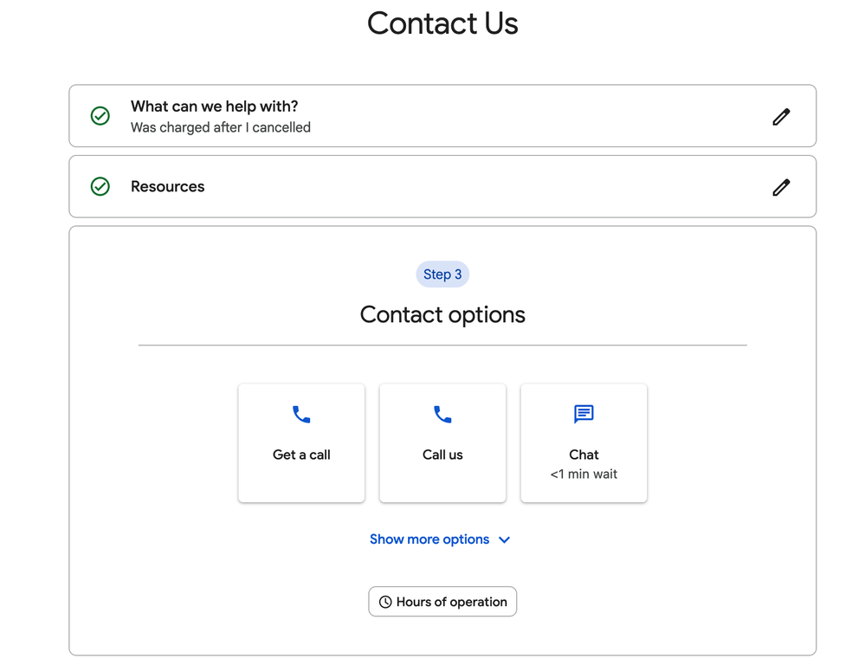Click the green checkmark beside Resources

click(x=100, y=187)
